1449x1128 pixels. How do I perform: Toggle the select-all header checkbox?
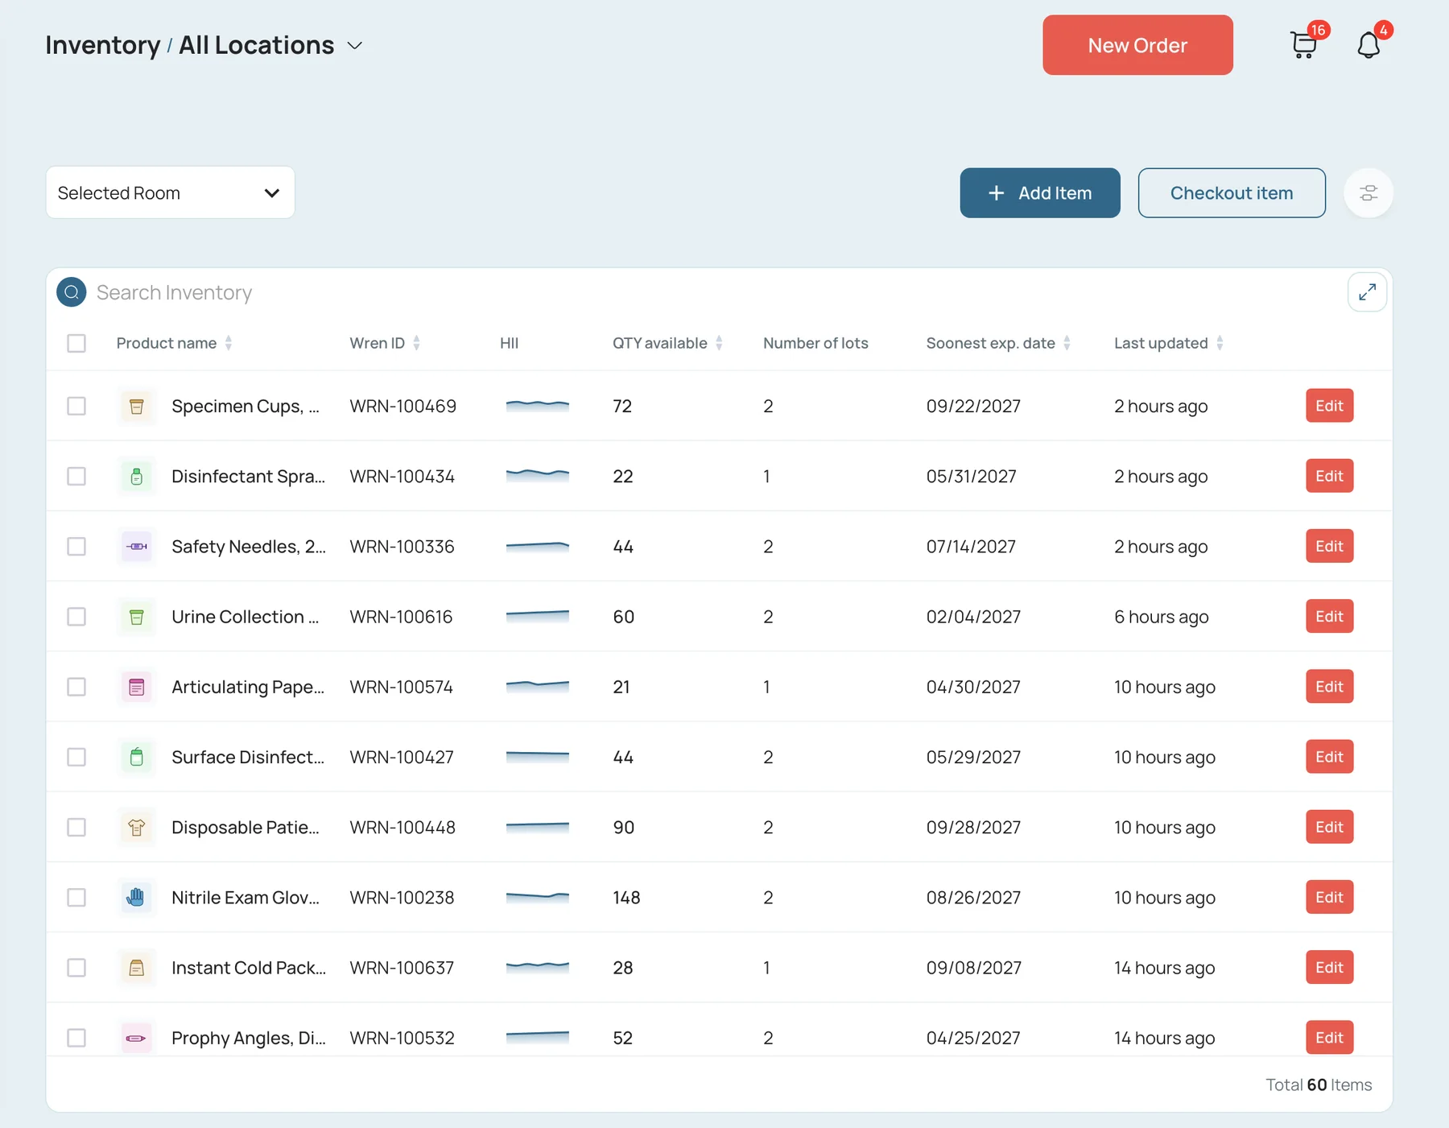[76, 343]
